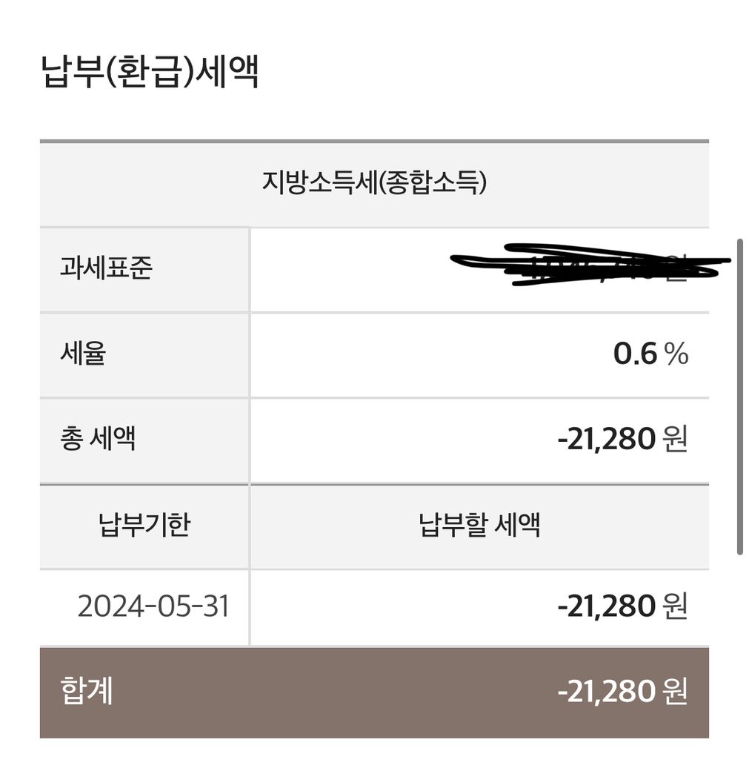Click the 납부(환급)세액 page heading
749x771 pixels.
click(x=150, y=73)
